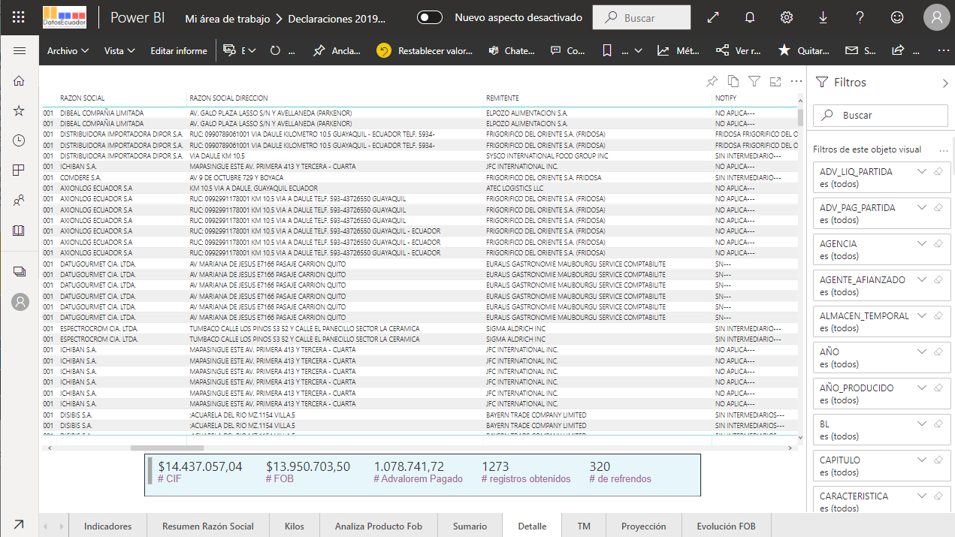Clear the AÑO_PRODUCIDO filter
Image resolution: width=955 pixels, height=537 pixels.
coord(938,388)
